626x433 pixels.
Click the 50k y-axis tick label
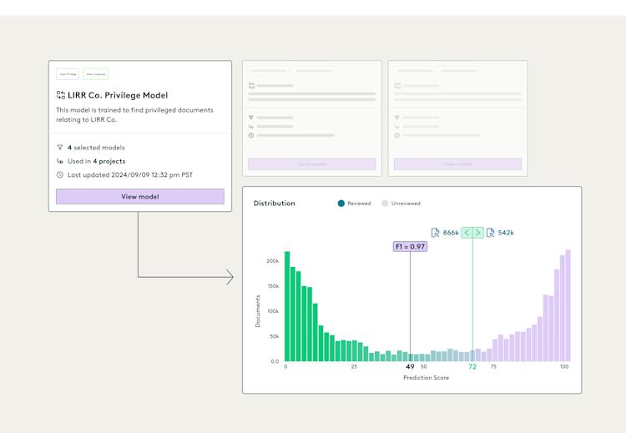click(275, 336)
